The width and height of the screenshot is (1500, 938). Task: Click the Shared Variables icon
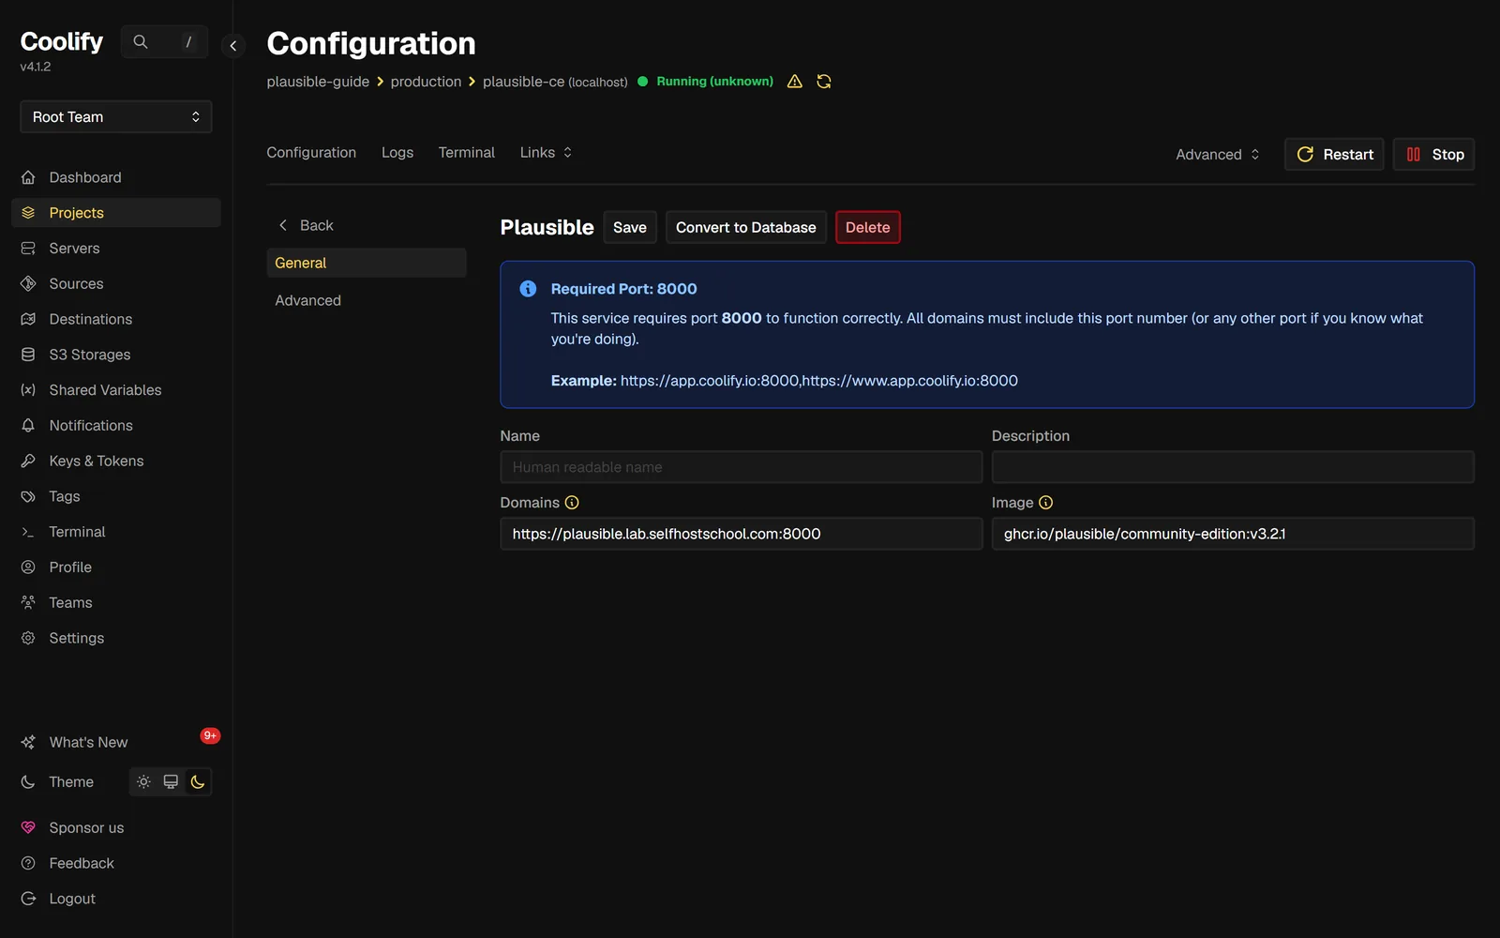28,390
